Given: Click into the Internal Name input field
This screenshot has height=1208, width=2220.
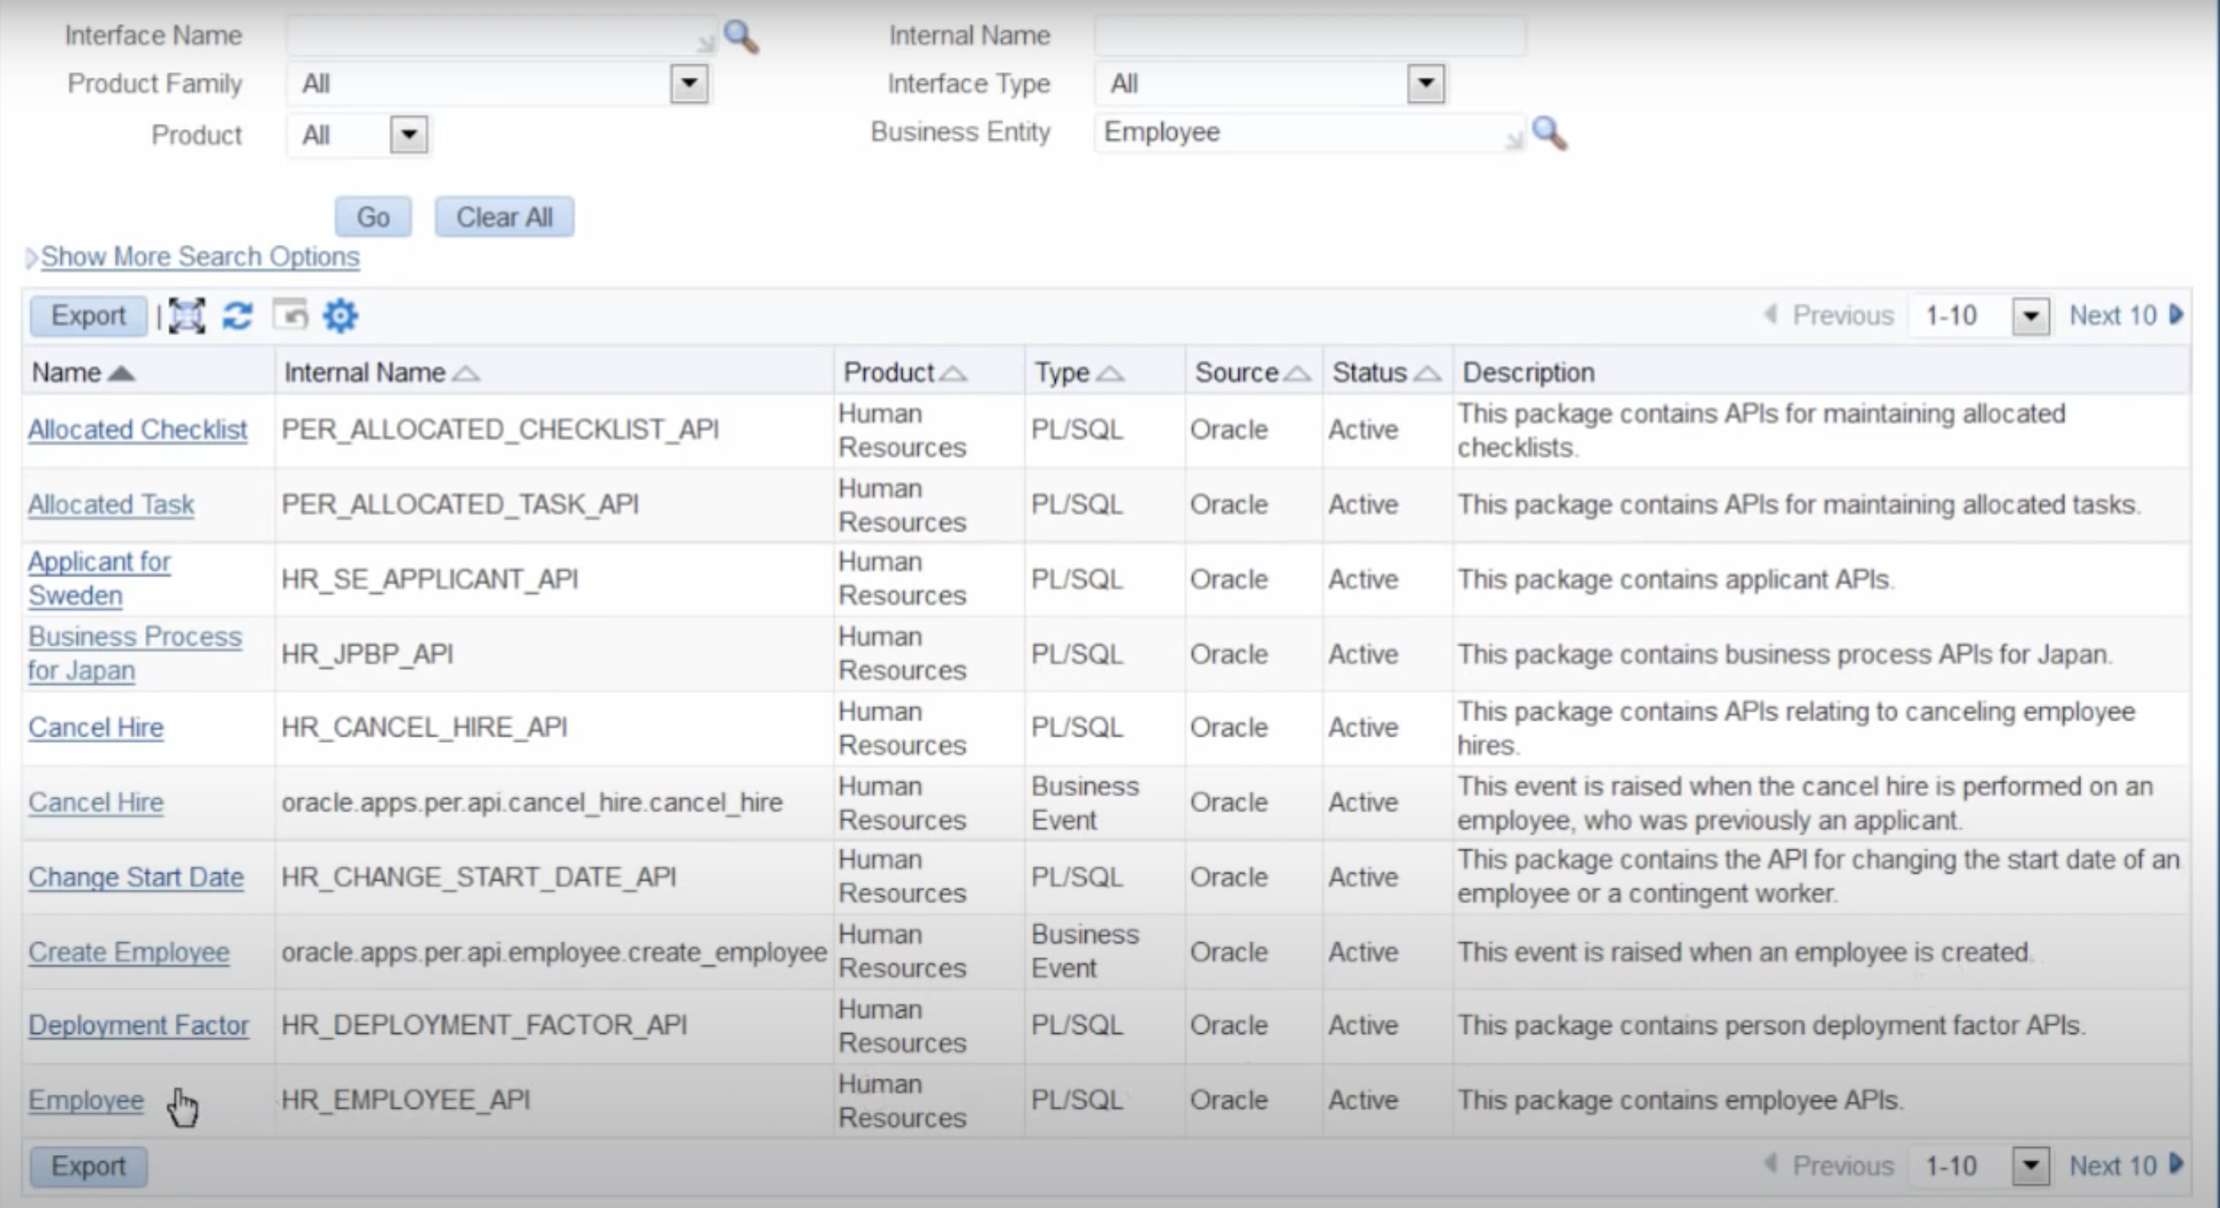Looking at the screenshot, I should (1309, 36).
